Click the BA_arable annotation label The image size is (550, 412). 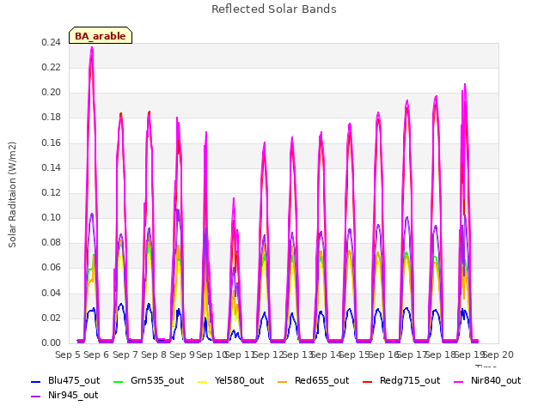(101, 36)
